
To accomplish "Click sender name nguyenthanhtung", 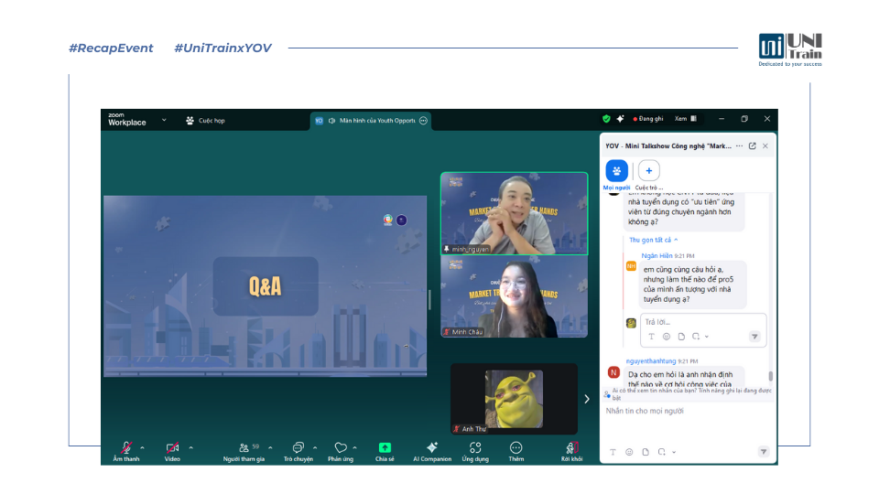I will 651,361.
